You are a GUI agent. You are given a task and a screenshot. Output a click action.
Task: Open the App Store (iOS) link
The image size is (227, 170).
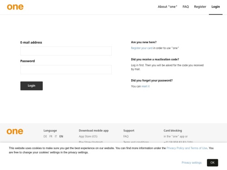[88, 136]
